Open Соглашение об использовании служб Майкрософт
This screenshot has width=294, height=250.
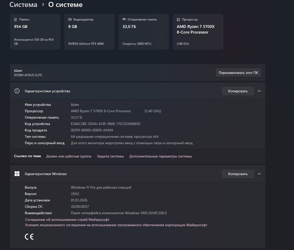[67, 220]
